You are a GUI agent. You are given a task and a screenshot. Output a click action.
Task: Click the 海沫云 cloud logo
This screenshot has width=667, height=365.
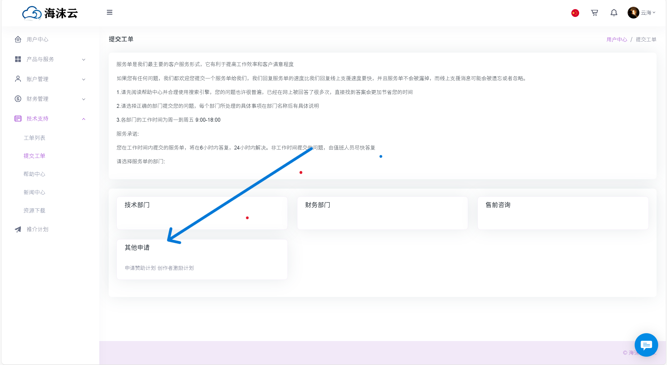point(50,13)
